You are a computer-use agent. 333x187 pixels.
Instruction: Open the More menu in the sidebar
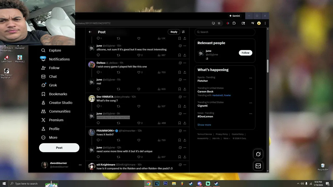click(49, 137)
